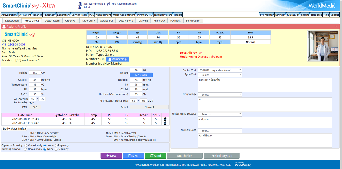
Task: Open the Data History tab
Action: (126, 20)
